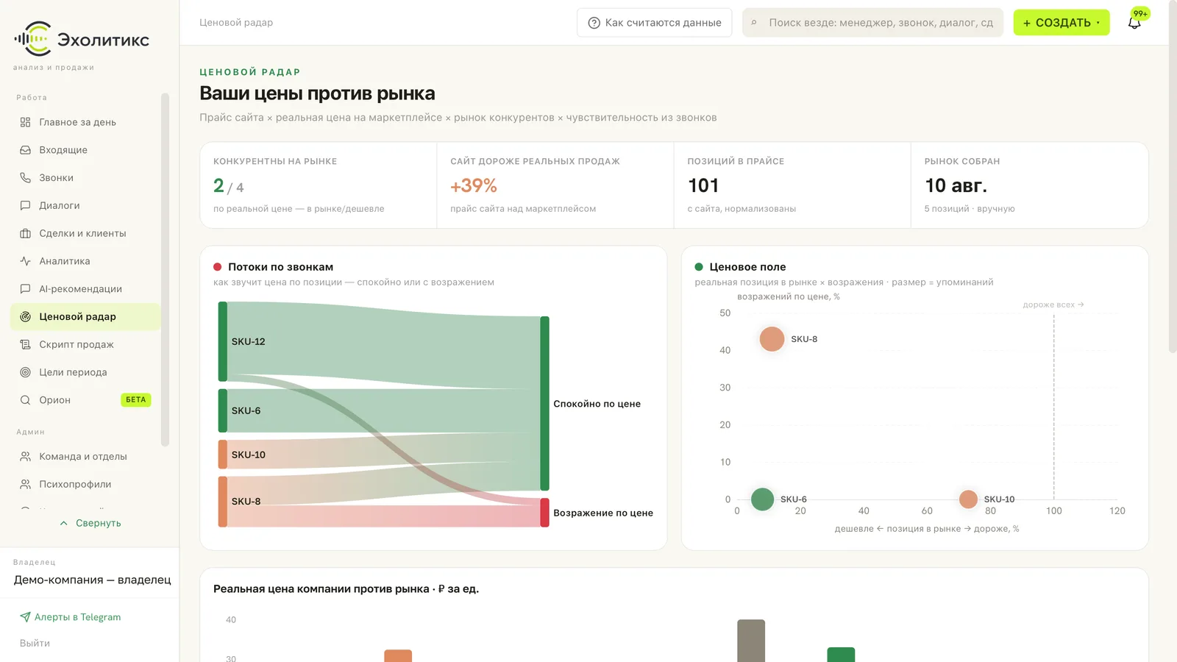This screenshot has width=1177, height=662.
Task: Open Команда и отделы admin page
Action: click(x=85, y=457)
